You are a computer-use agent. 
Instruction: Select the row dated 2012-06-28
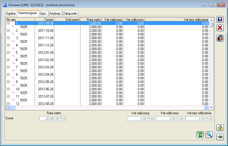click(108, 89)
